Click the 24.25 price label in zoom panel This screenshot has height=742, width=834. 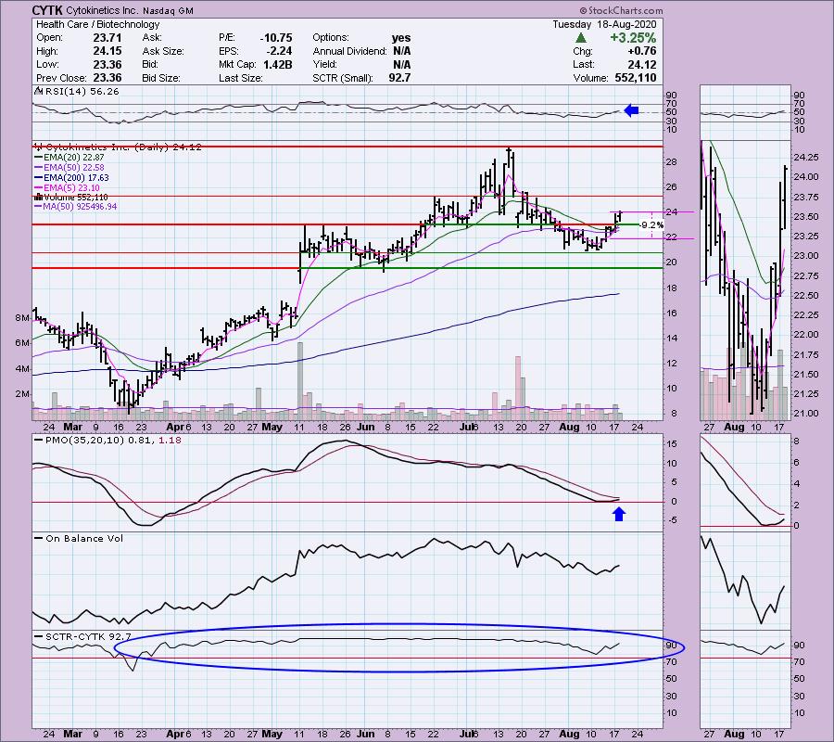click(806, 158)
